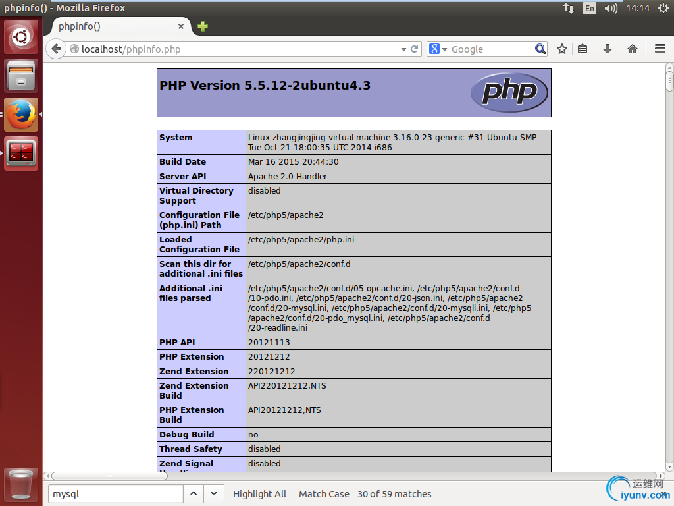Click the System row label
Screen dimensions: 674x506
pos(176,137)
